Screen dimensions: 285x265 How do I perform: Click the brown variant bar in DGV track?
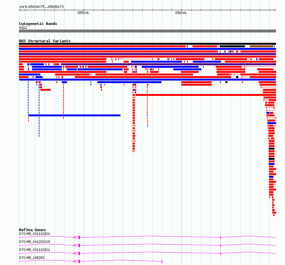coord(262,46)
